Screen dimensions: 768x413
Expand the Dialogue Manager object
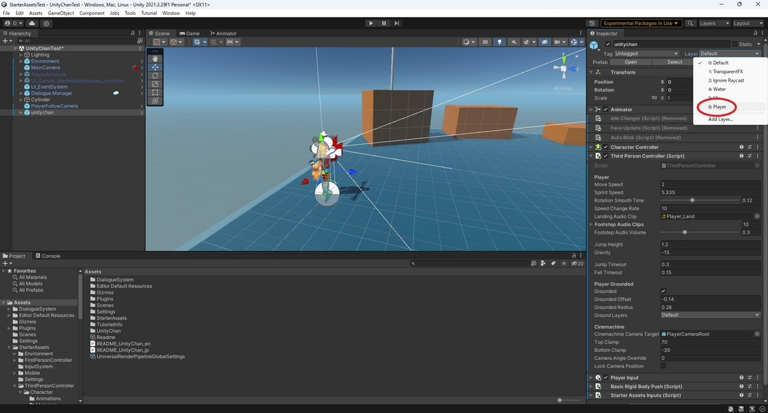click(x=21, y=93)
